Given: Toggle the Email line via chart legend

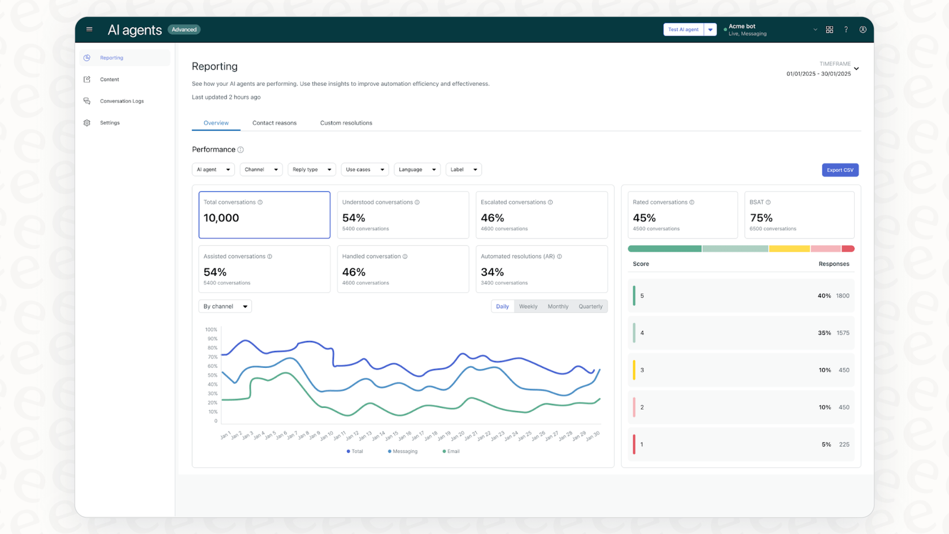Looking at the screenshot, I should pyautogui.click(x=450, y=451).
